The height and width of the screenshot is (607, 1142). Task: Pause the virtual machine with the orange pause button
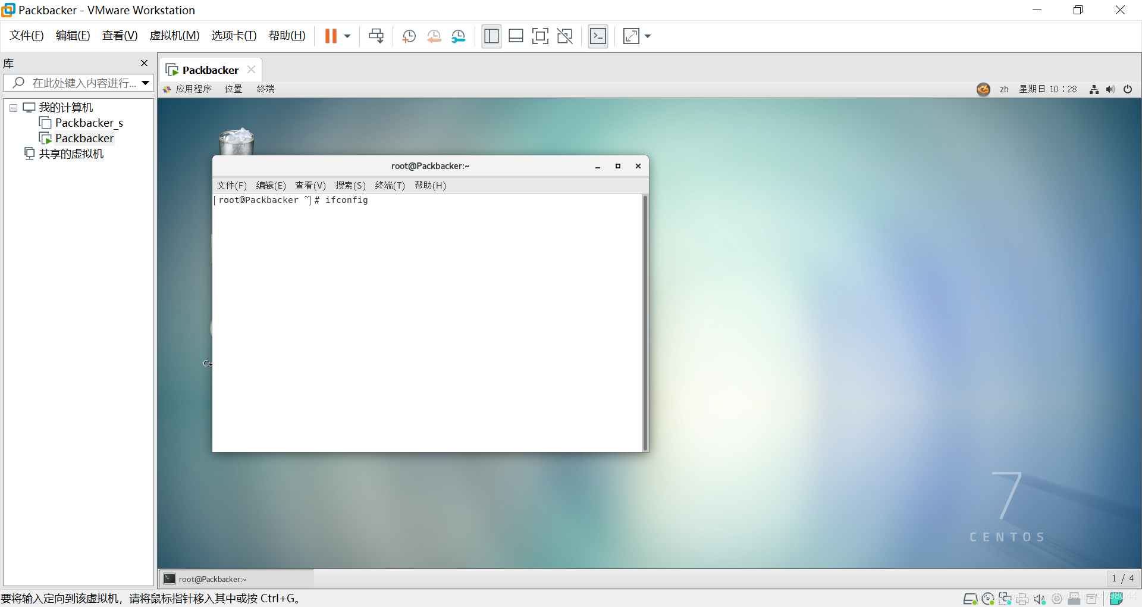point(331,36)
